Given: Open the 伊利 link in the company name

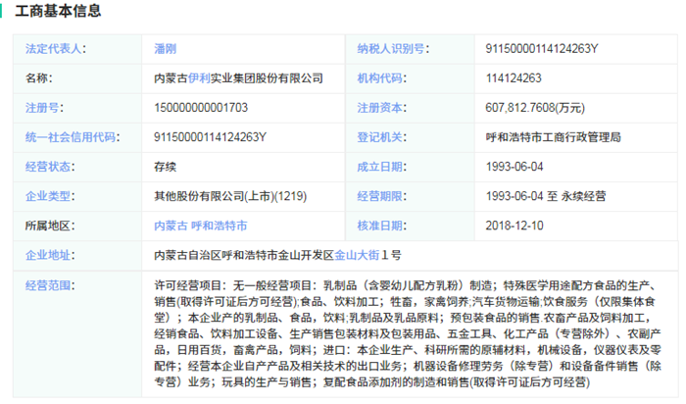Looking at the screenshot, I should pyautogui.click(x=201, y=76).
